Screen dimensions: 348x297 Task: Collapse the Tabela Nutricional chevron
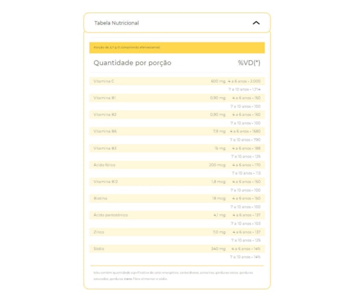[256, 23]
